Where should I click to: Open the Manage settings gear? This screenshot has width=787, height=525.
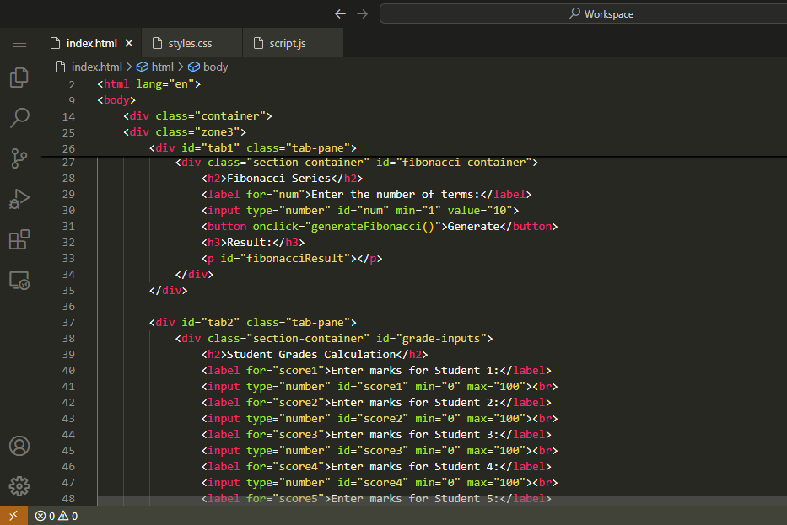tap(19, 486)
